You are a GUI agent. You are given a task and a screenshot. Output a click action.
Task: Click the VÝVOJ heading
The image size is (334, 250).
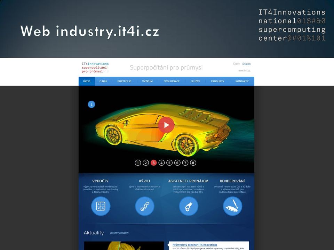tap(144, 181)
